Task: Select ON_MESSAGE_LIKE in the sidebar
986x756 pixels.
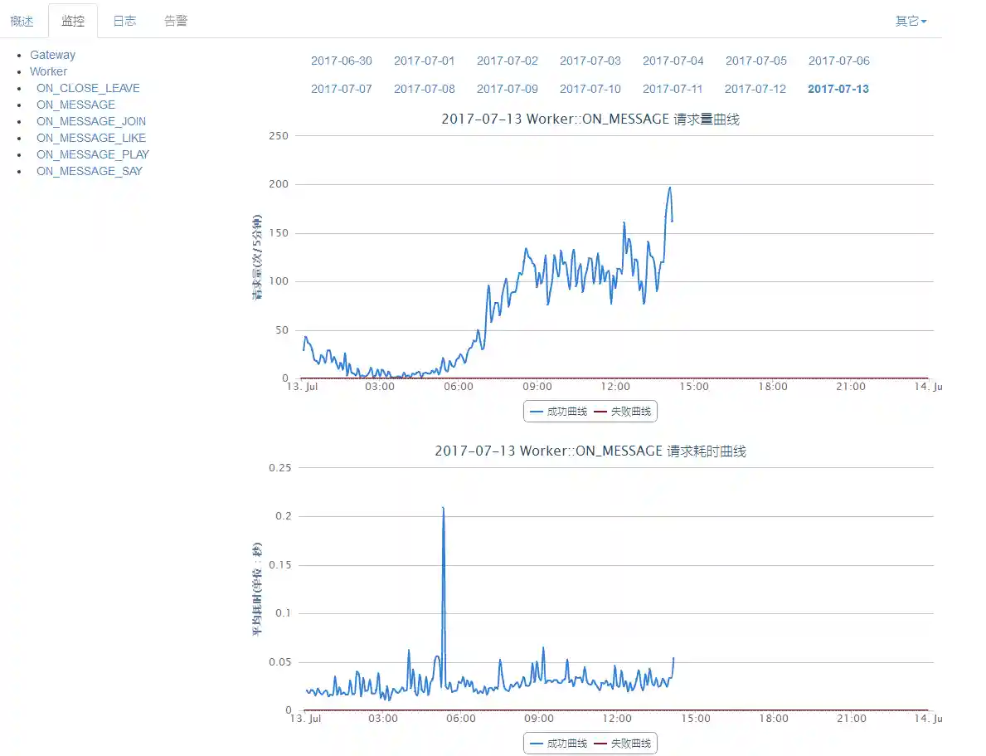Action: (91, 138)
